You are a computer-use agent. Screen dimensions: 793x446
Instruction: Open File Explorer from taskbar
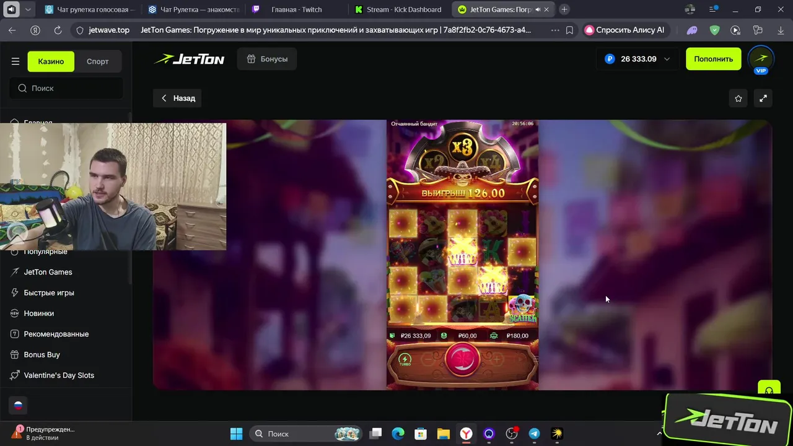click(443, 434)
